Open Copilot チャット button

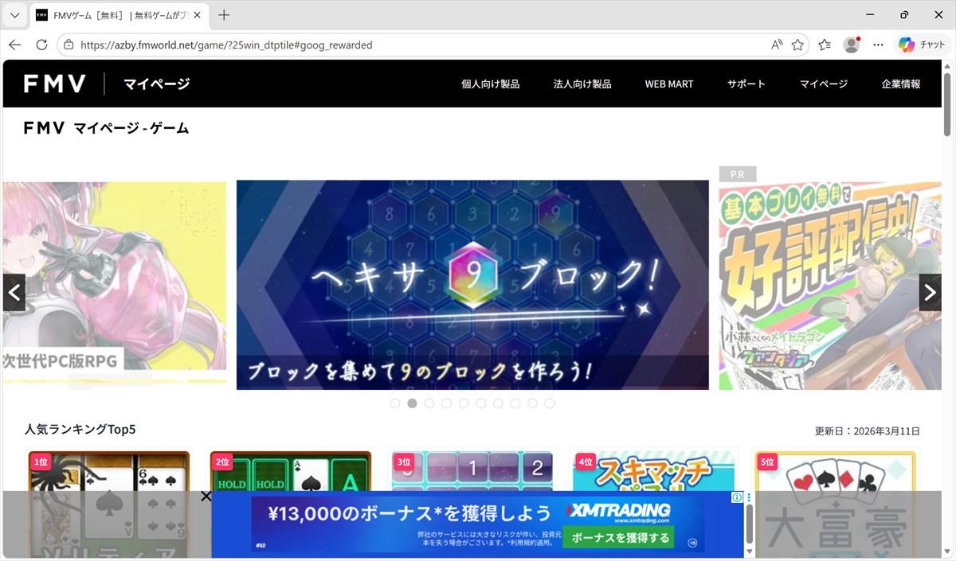click(x=920, y=45)
